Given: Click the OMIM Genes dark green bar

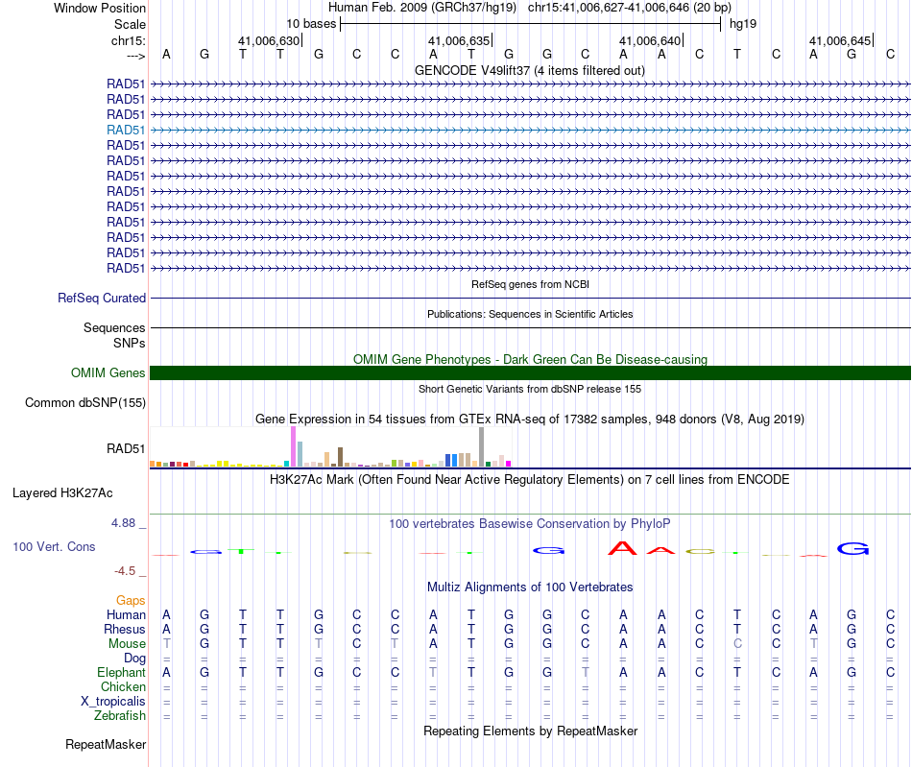Looking at the screenshot, I should (x=530, y=372).
